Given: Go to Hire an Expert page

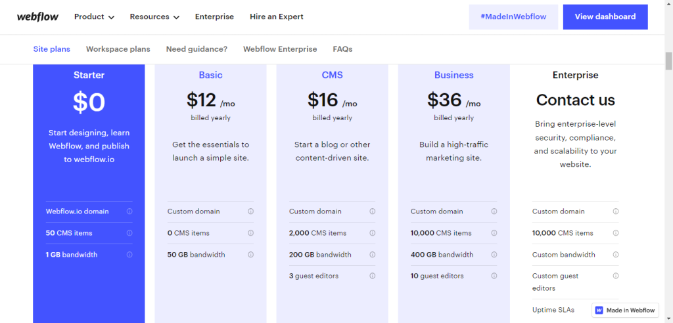Looking at the screenshot, I should click(277, 16).
